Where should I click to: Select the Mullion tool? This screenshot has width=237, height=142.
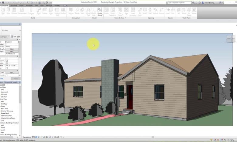pos(63,11)
